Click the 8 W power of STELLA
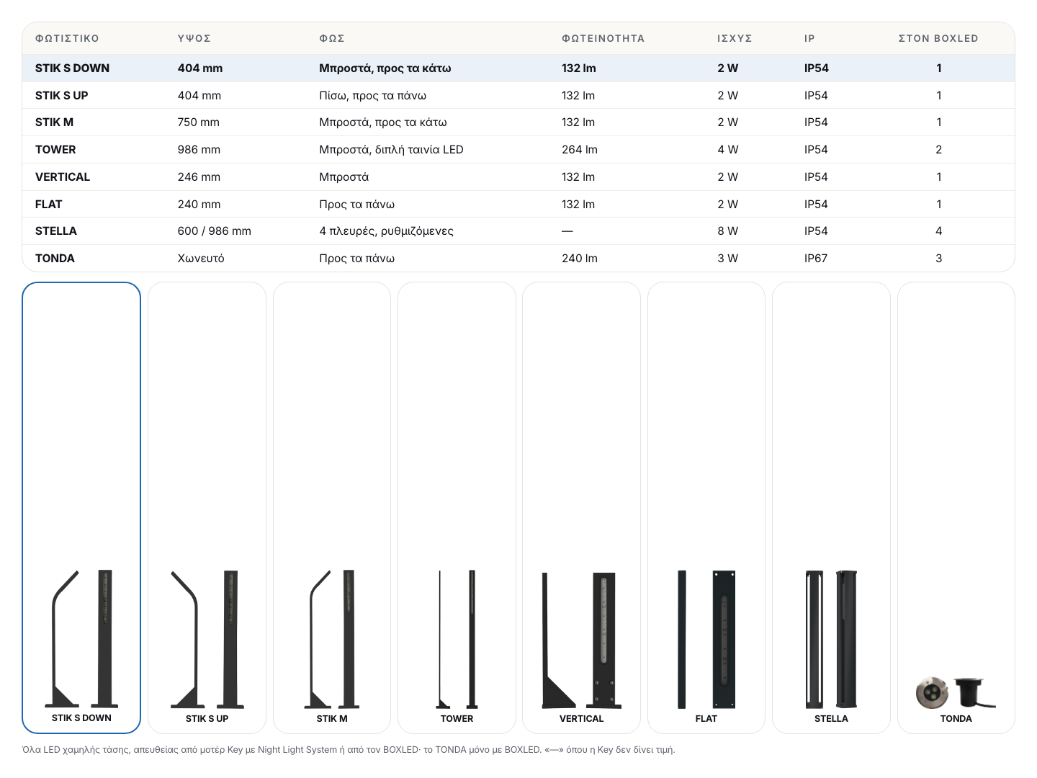The width and height of the screenshot is (1037, 778). click(727, 231)
